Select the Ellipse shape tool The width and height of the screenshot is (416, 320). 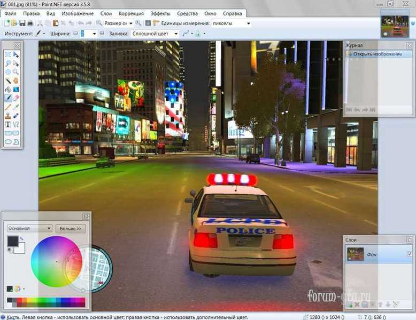click(x=8, y=142)
